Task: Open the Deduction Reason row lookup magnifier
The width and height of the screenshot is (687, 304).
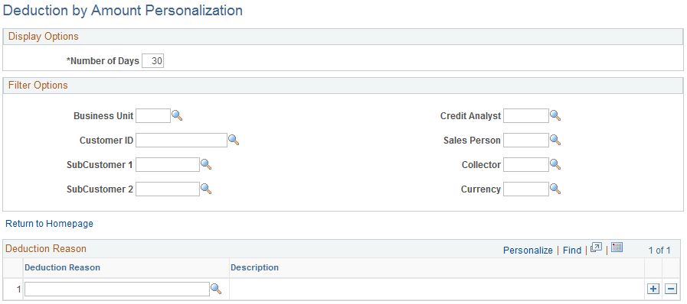Action: click(x=216, y=289)
